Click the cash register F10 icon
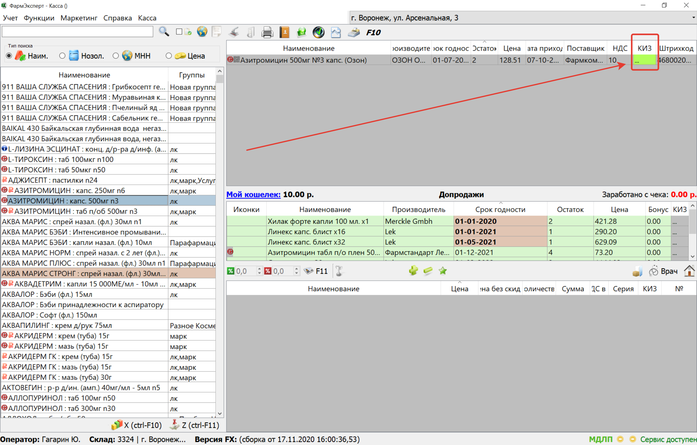The height and width of the screenshot is (445, 697). [354, 32]
